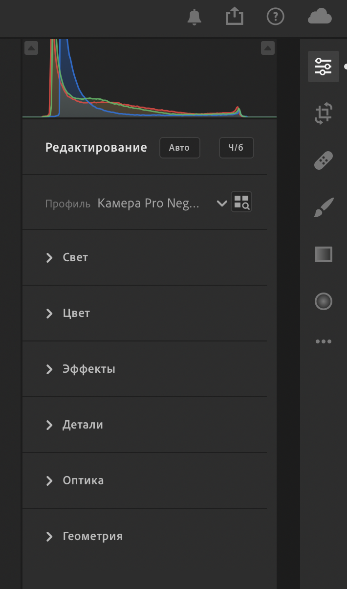Toggle Ч/б black and white mode
This screenshot has height=589, width=347.
coord(237,148)
